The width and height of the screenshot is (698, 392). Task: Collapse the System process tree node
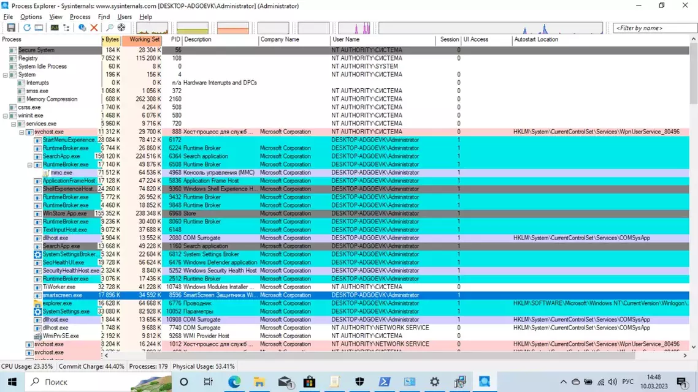pos(6,75)
